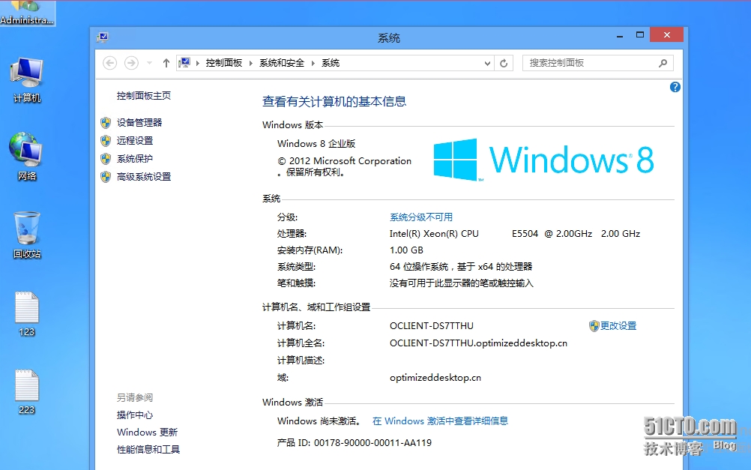Go up one level with up arrow

pyautogui.click(x=166, y=63)
